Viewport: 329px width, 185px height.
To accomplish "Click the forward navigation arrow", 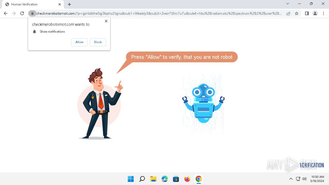I will 14,13.
